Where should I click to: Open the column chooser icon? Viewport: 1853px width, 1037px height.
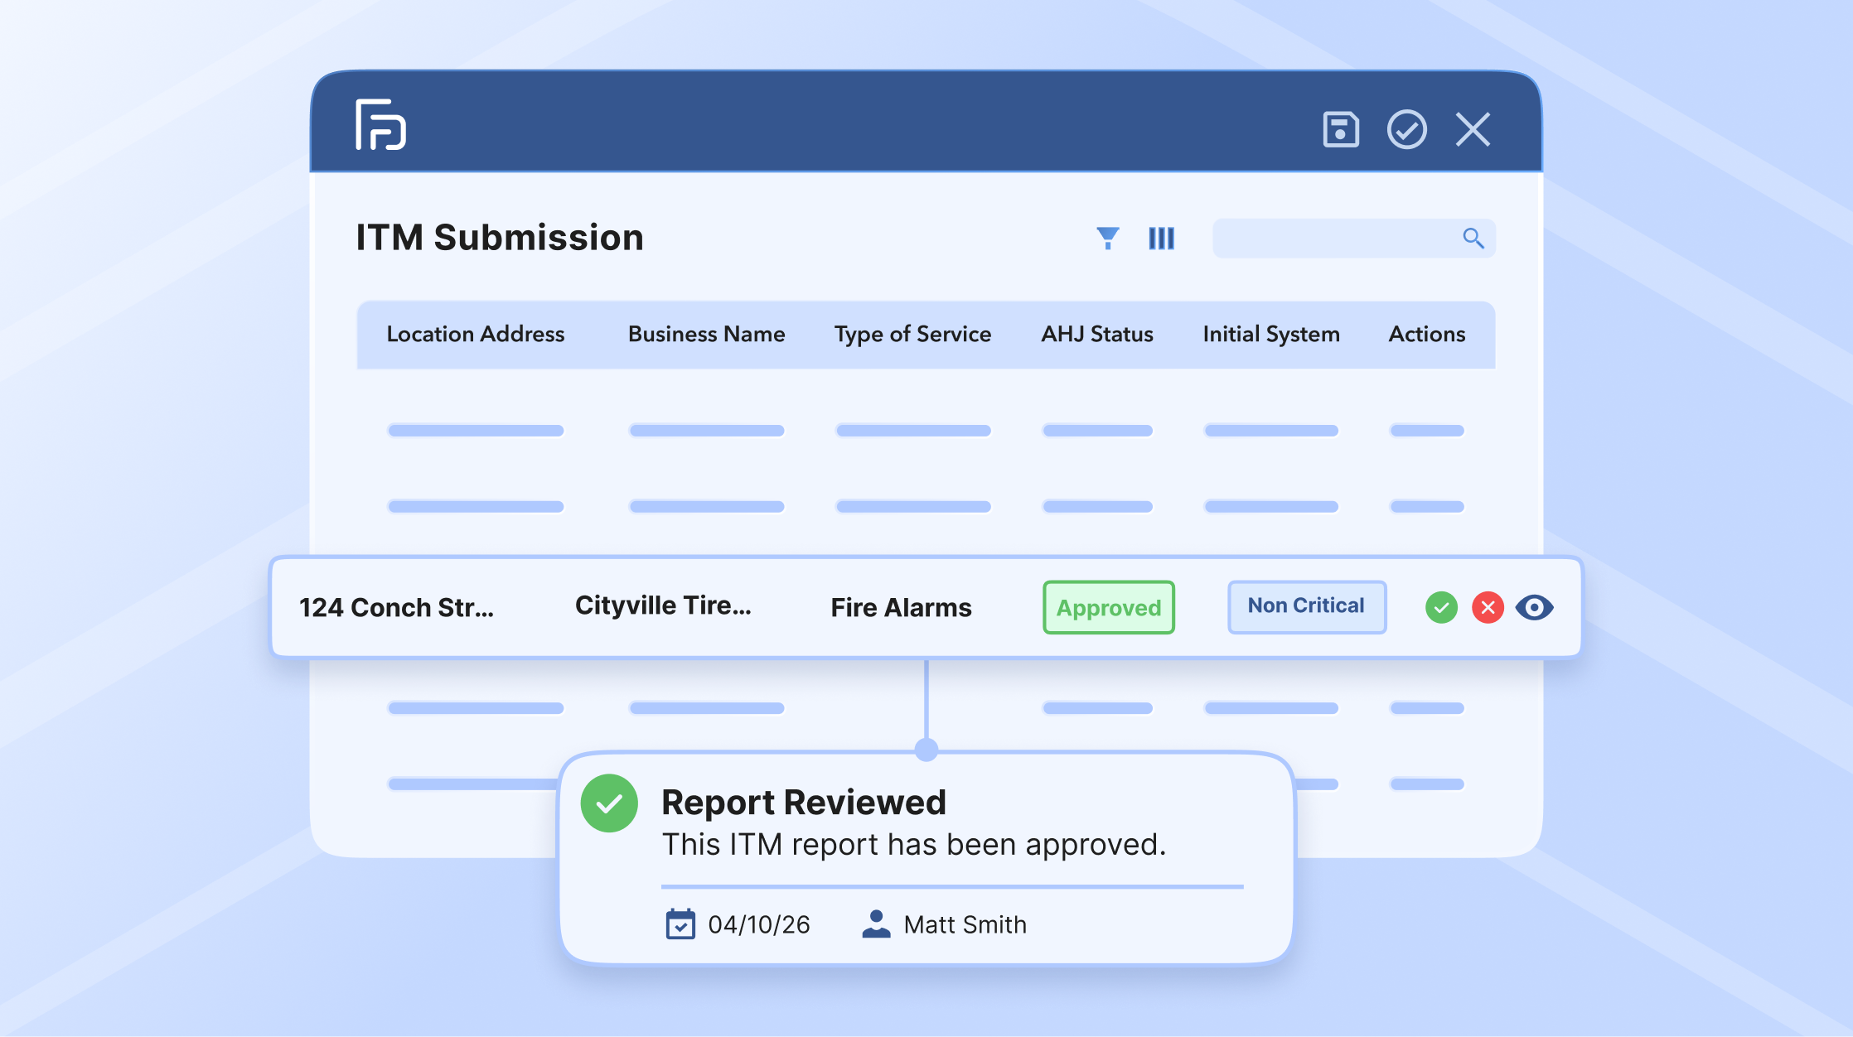point(1162,239)
